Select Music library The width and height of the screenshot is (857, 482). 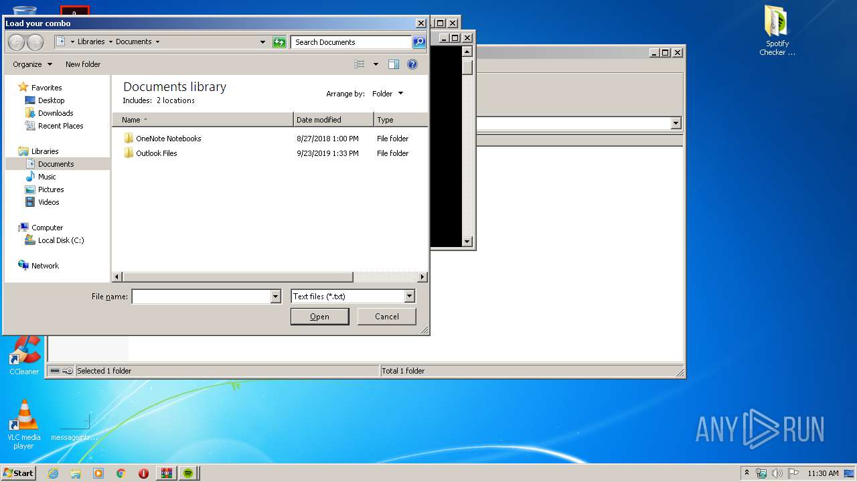pyautogui.click(x=47, y=177)
